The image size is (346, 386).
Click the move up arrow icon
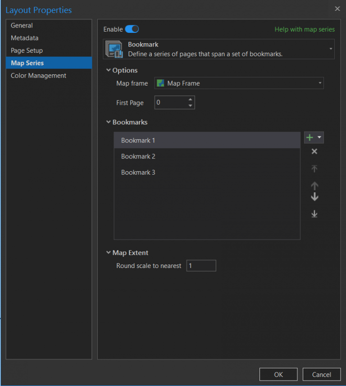[314, 186]
